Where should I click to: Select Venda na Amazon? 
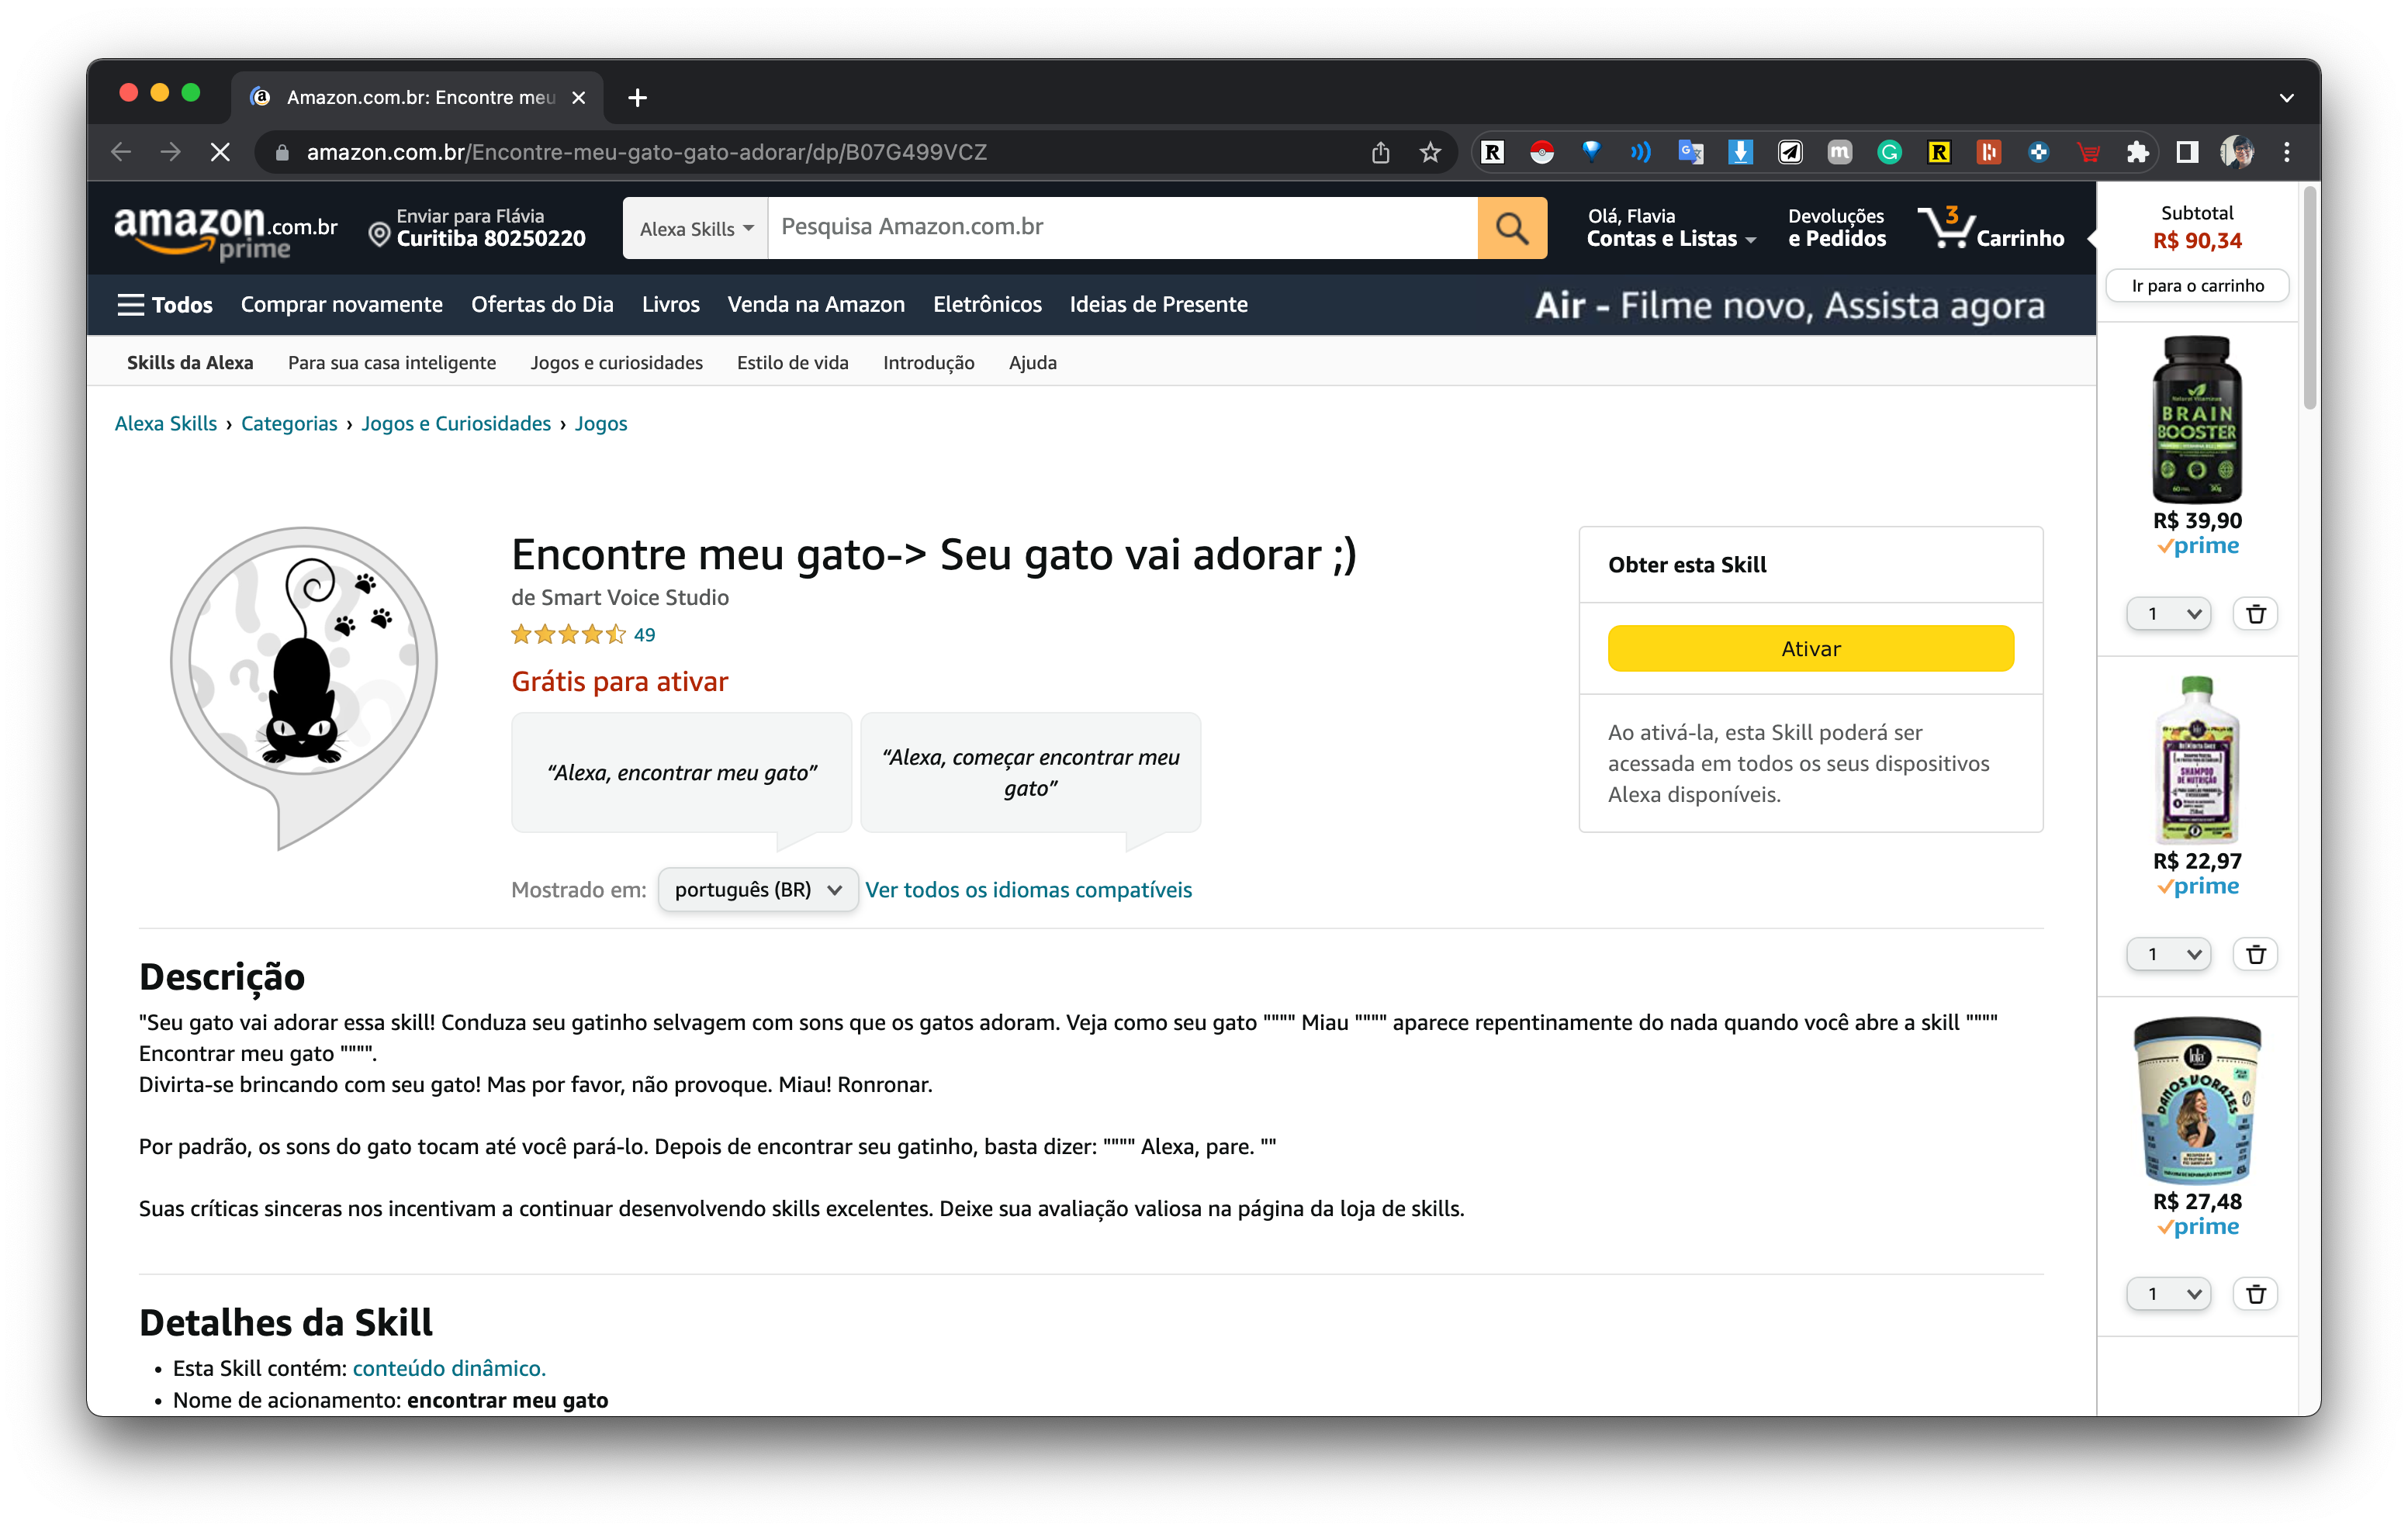pos(816,305)
